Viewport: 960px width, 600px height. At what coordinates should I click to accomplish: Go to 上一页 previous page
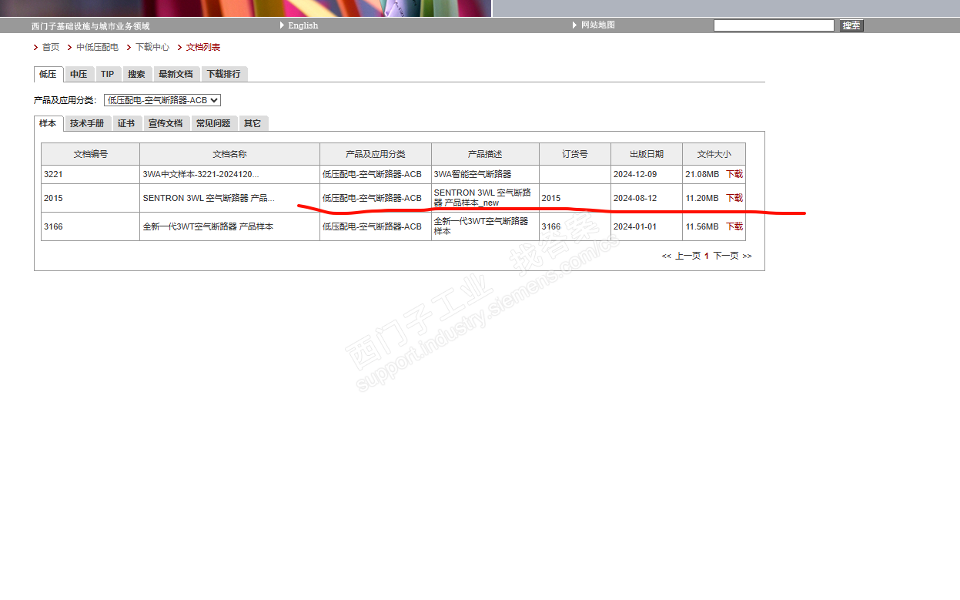688,256
